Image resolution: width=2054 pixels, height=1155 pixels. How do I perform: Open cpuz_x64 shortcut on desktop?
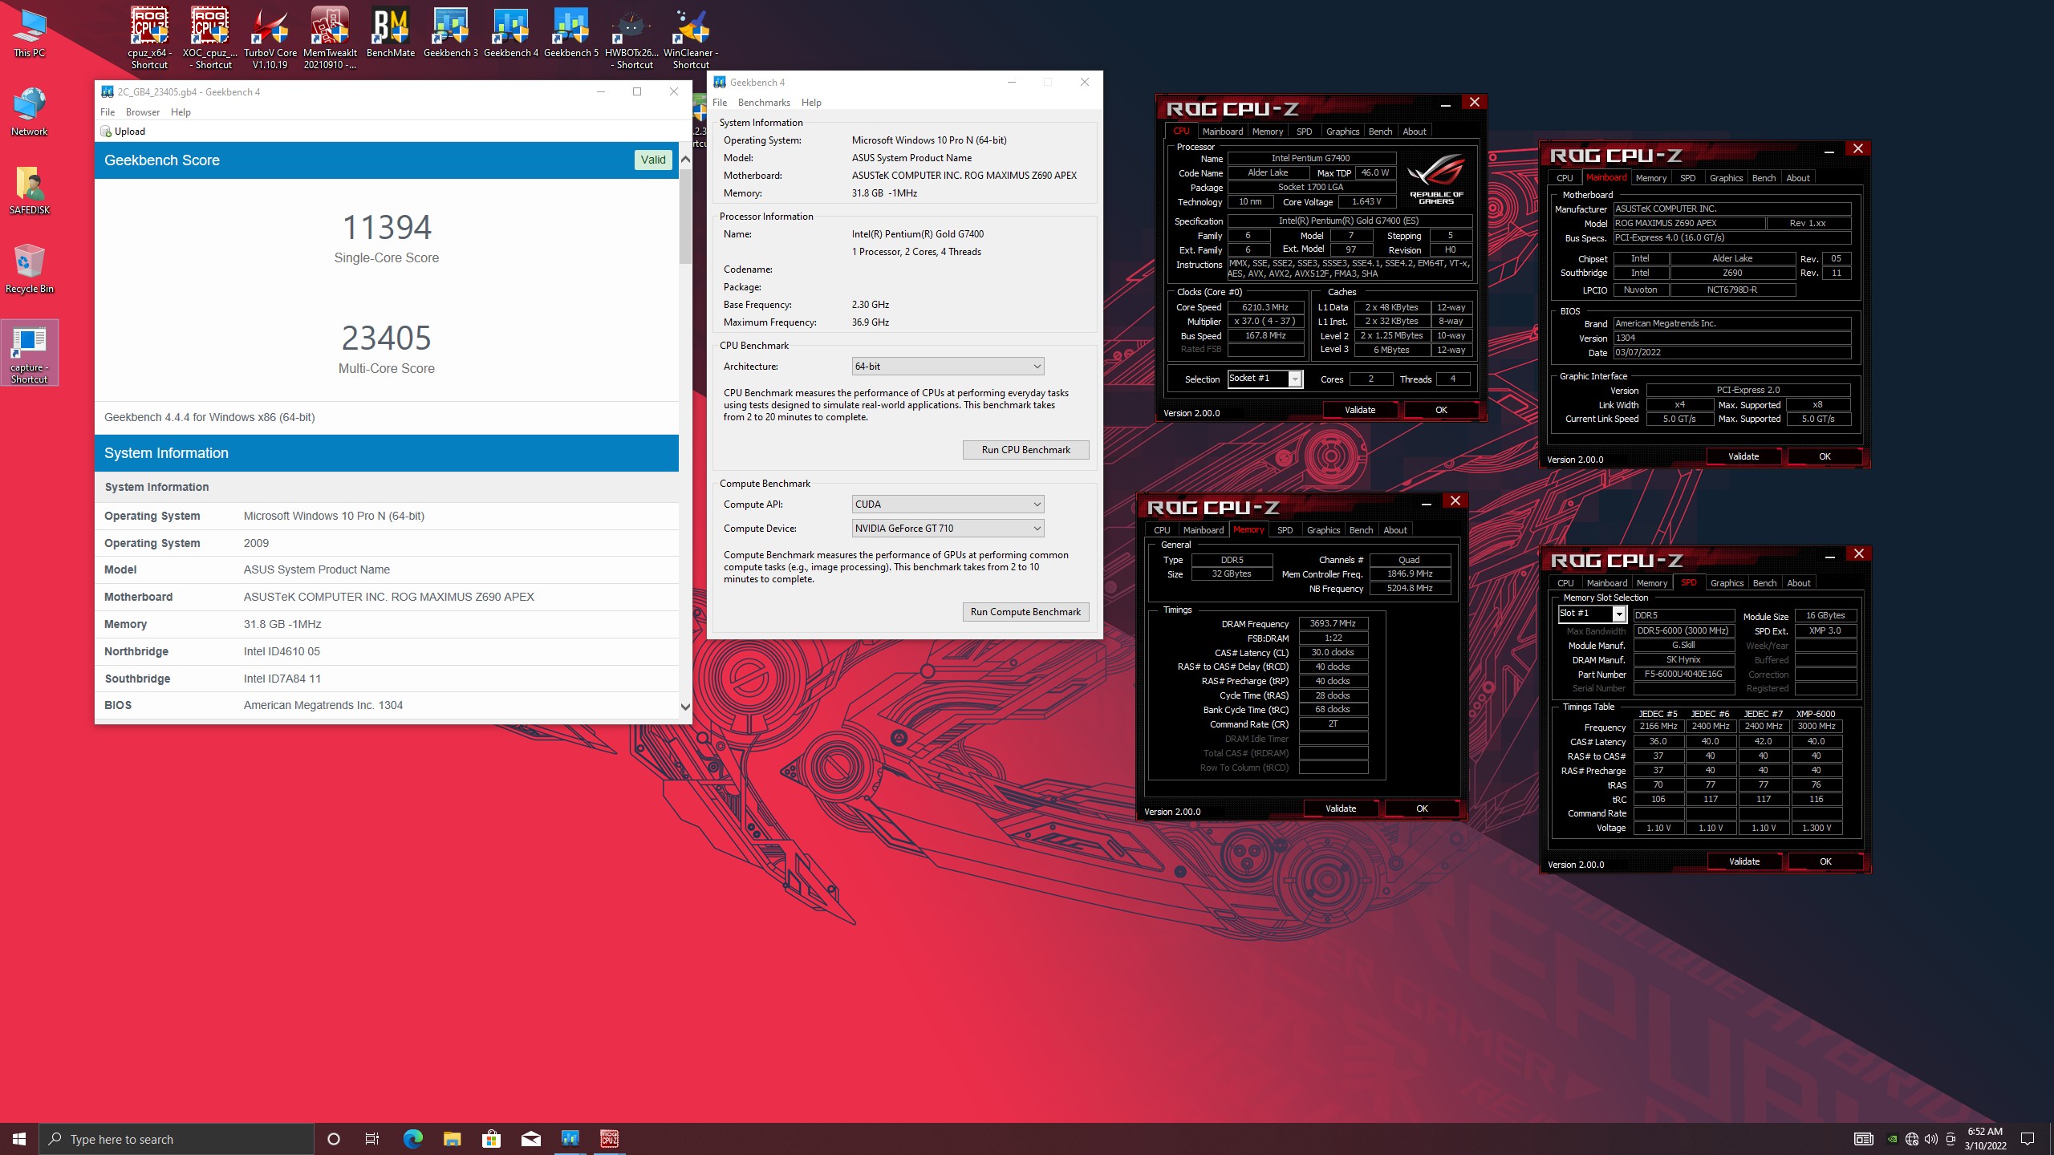[x=149, y=38]
